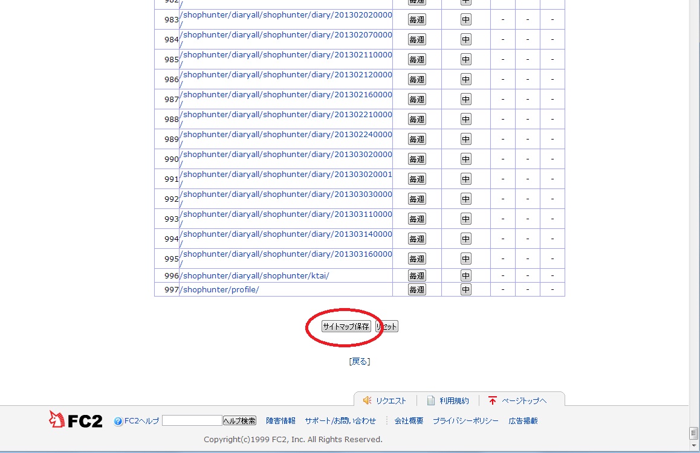This screenshot has height=453, width=700.
Task: Click the リクエスト speaker icon
Action: point(367,400)
